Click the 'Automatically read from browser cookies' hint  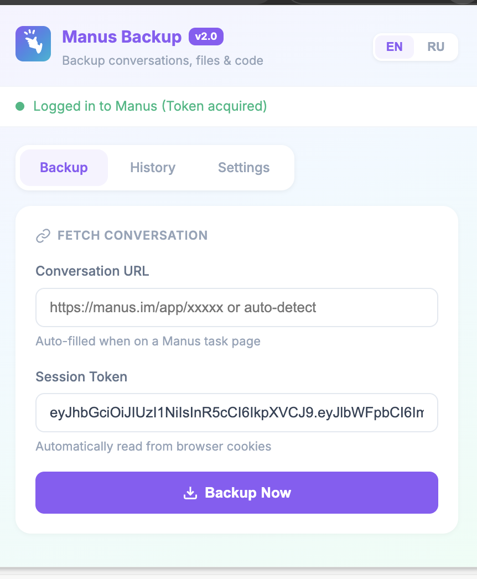tap(153, 446)
